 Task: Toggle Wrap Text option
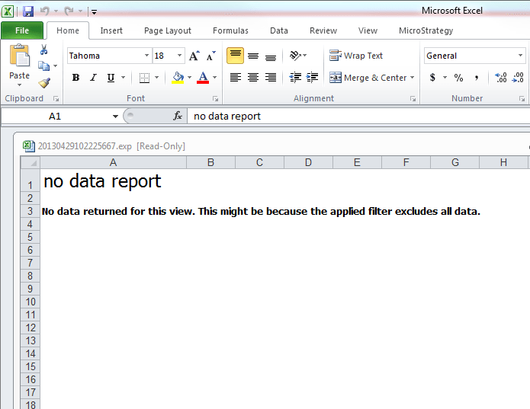coord(356,56)
